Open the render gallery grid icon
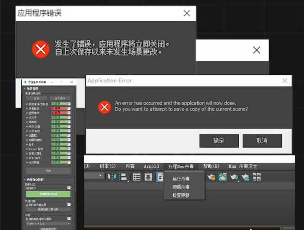The height and width of the screenshot is (230, 304). (257, 177)
